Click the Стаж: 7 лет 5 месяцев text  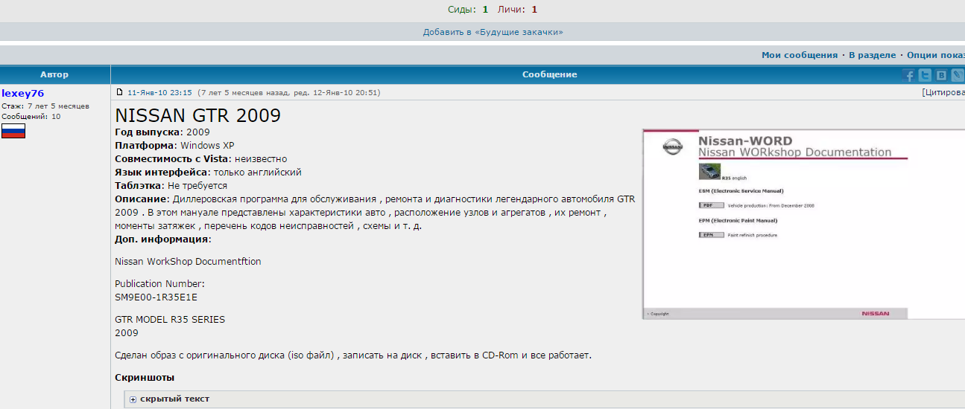pos(45,106)
